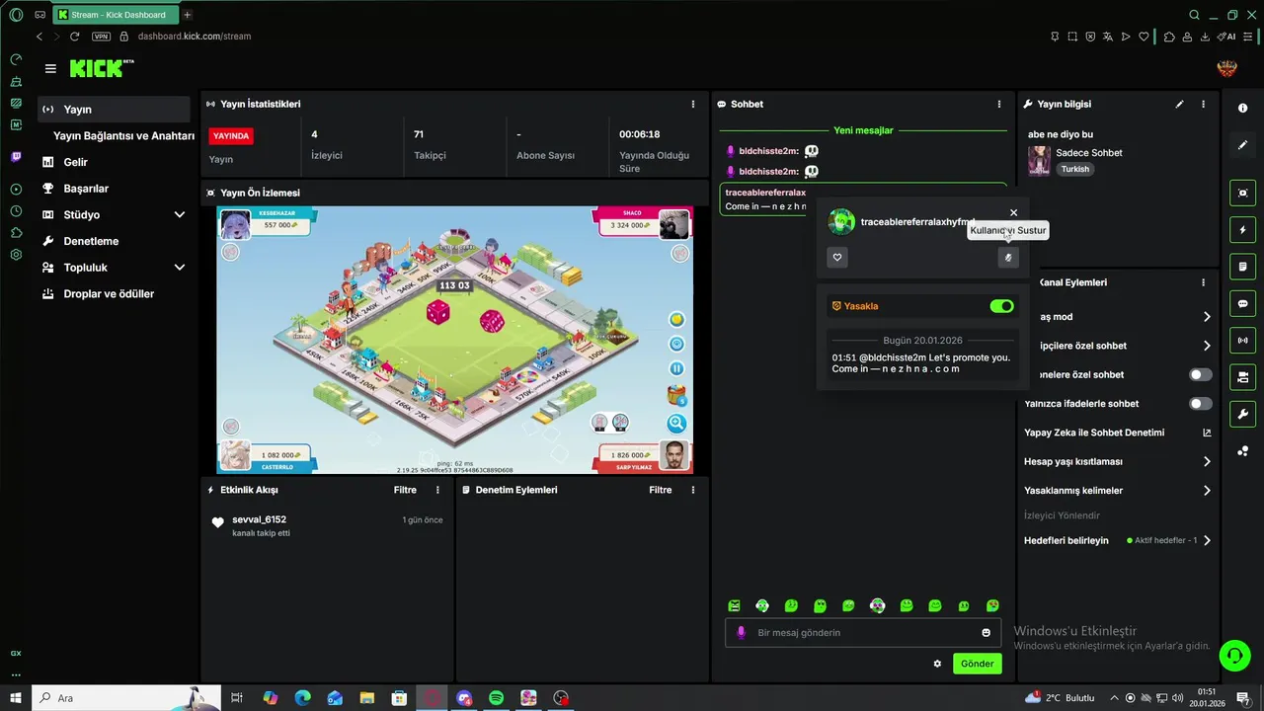Image resolution: width=1264 pixels, height=711 pixels.
Task: Toggle the abonelere özel sohbet switch
Action: 1200,375
